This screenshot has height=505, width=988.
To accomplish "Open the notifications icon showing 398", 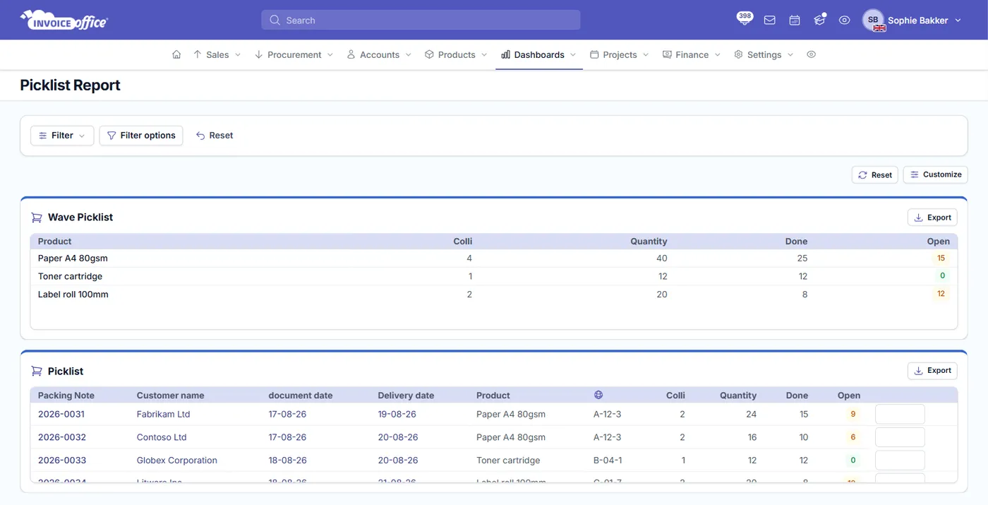I will [745, 19].
